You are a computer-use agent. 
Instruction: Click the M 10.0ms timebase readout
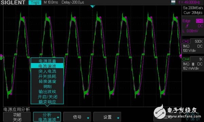coord(51,2)
